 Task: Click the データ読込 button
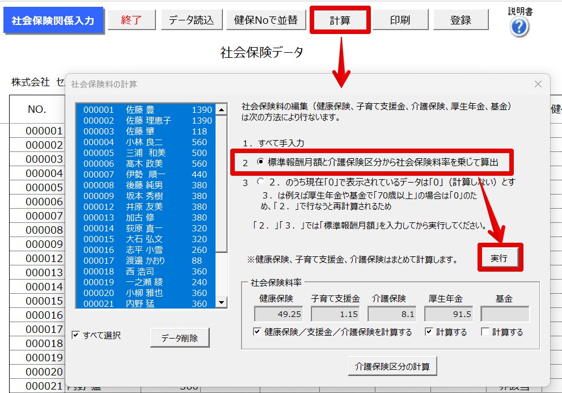[191, 20]
